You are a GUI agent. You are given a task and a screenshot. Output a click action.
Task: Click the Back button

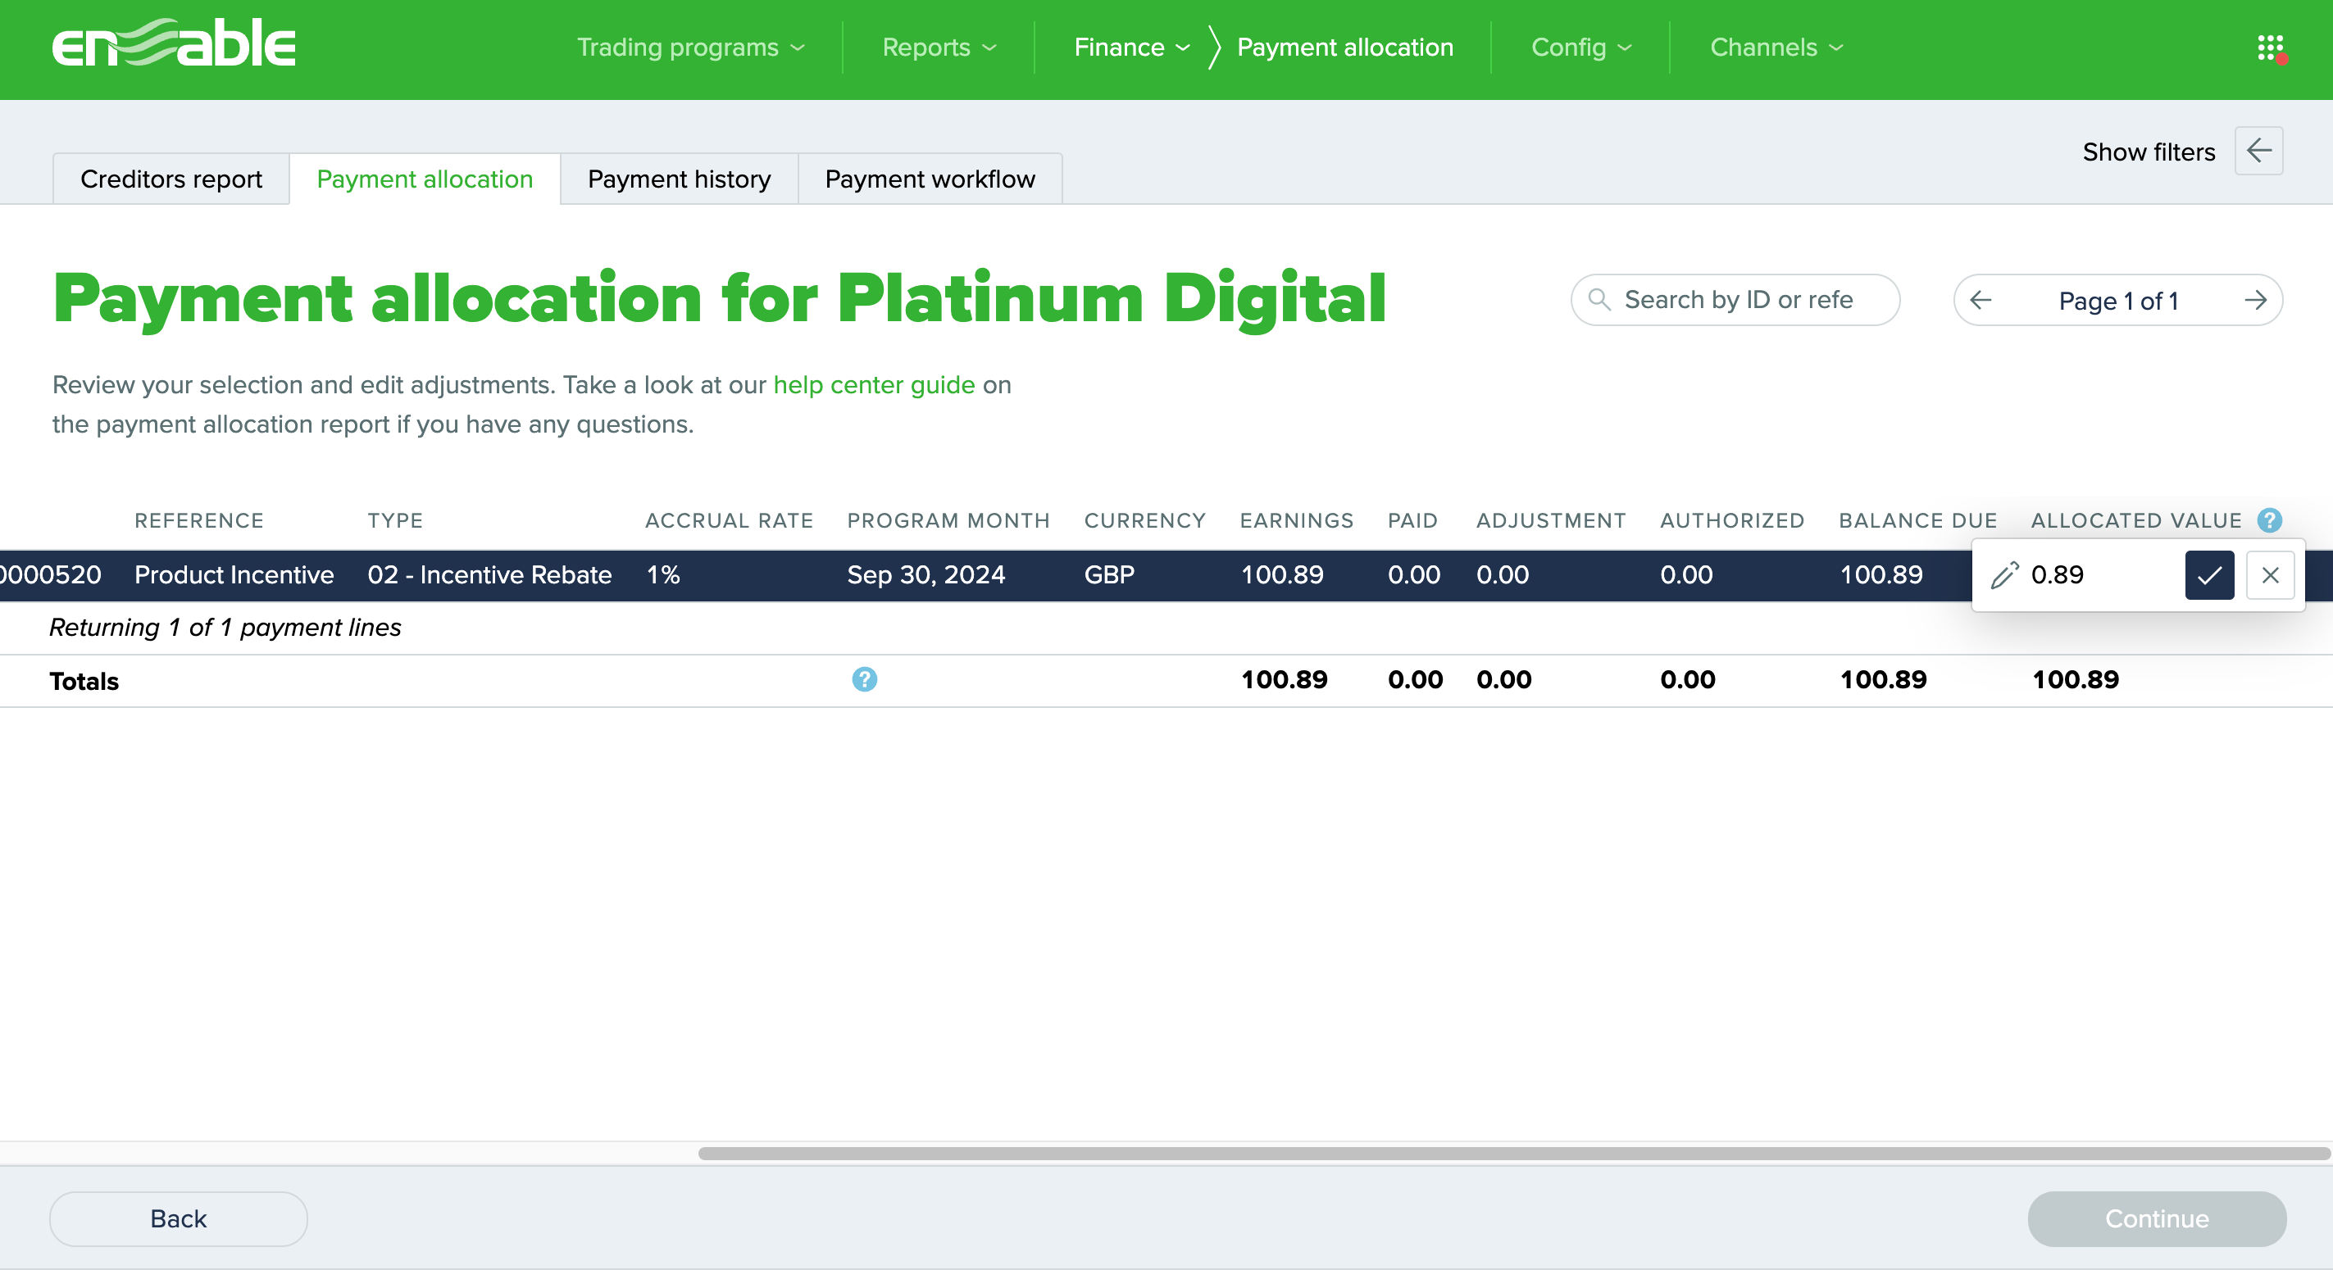(179, 1218)
